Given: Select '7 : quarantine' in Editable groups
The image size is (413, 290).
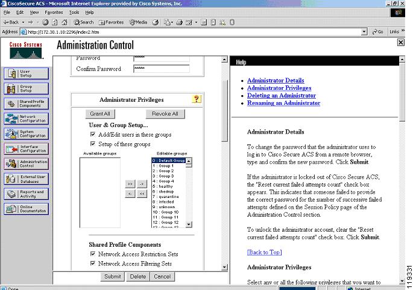Looking at the screenshot, I should 169,196.
